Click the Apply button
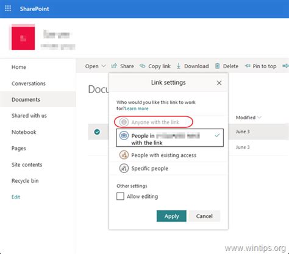The height and width of the screenshot is (254, 289). point(171,216)
